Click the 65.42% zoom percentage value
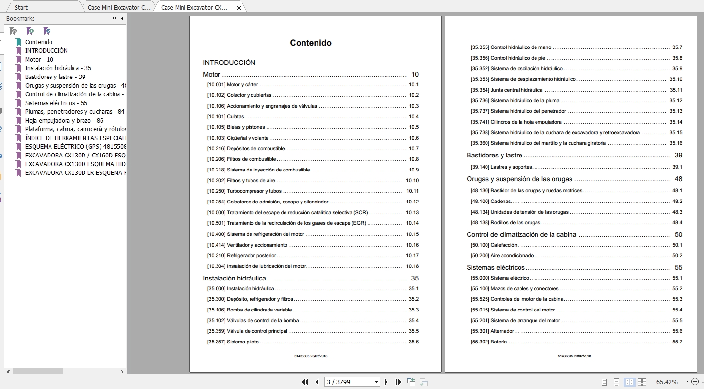Screen dimensions: 704x389 tap(667, 382)
